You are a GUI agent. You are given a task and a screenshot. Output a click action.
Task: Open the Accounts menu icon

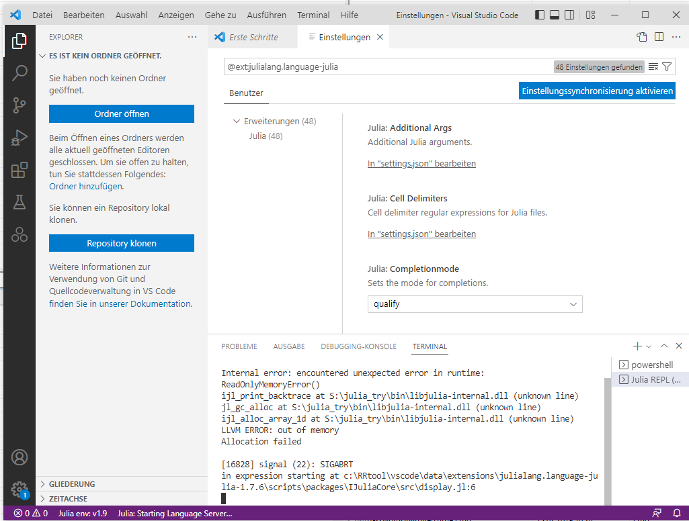click(x=19, y=457)
